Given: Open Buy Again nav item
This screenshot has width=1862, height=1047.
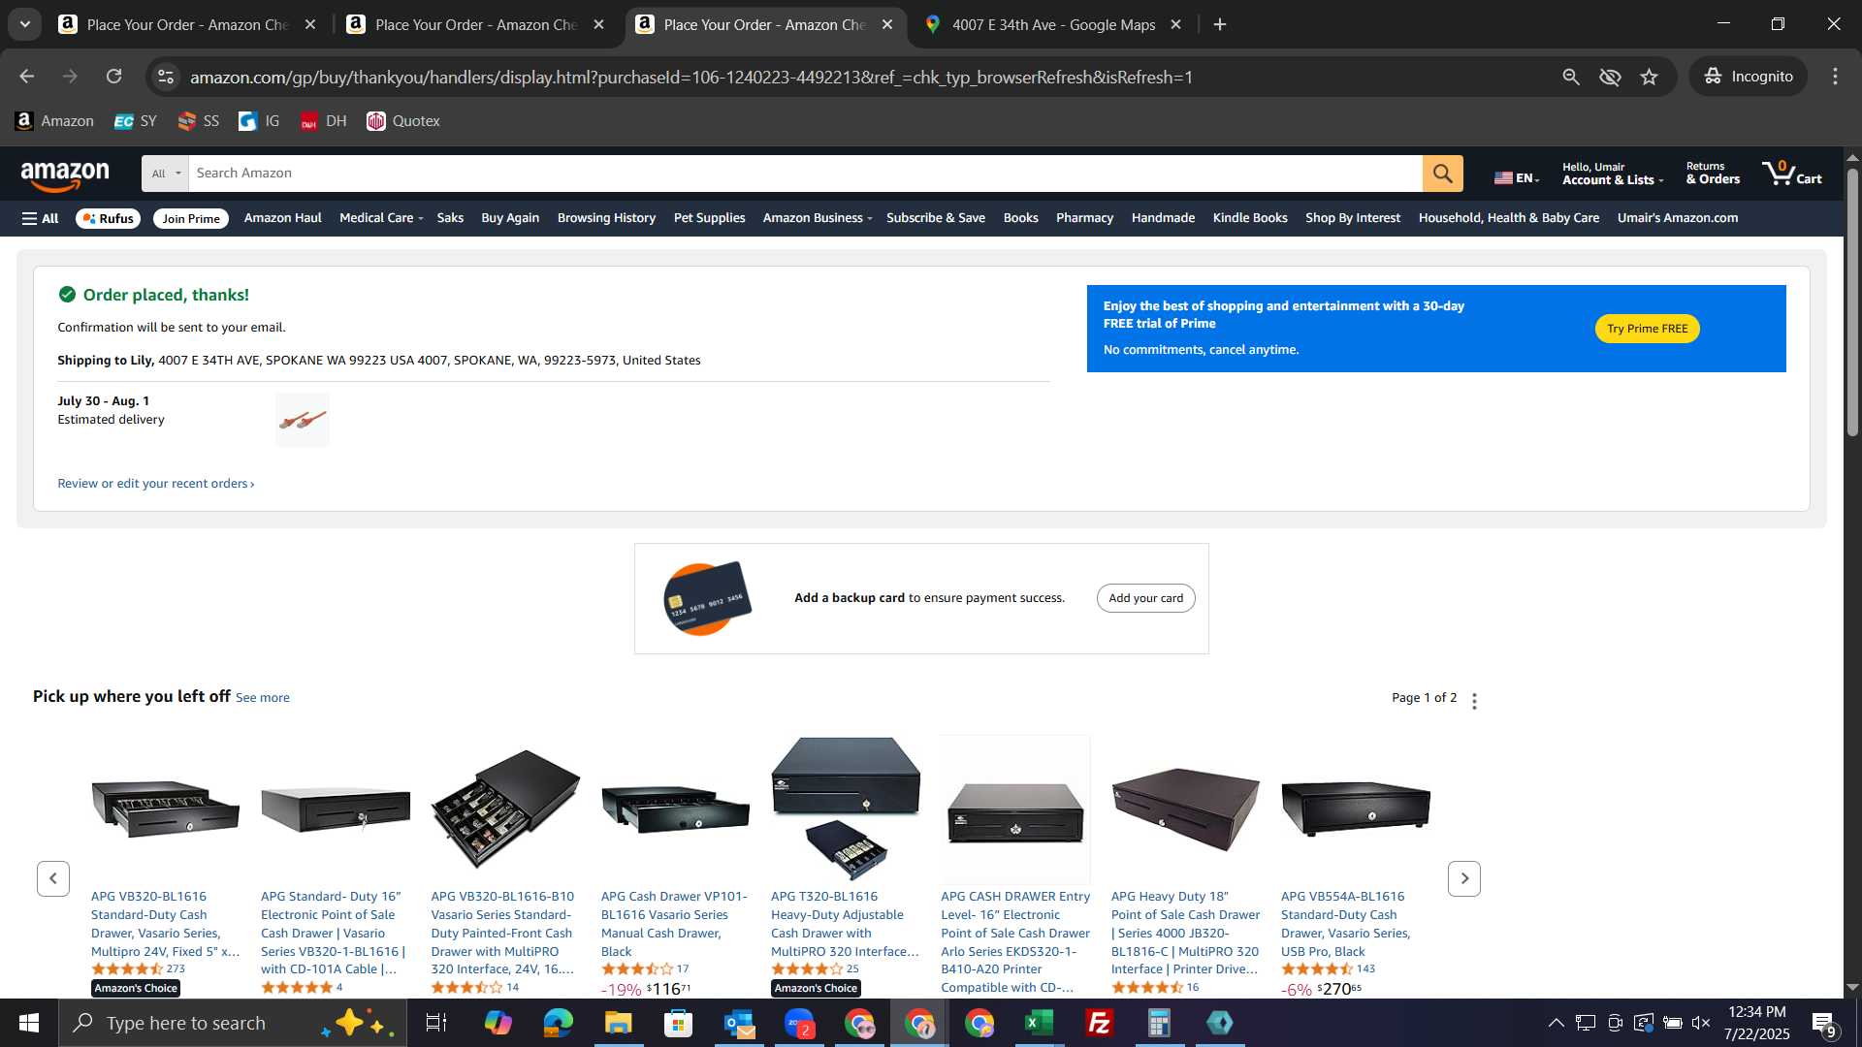Looking at the screenshot, I should (510, 218).
